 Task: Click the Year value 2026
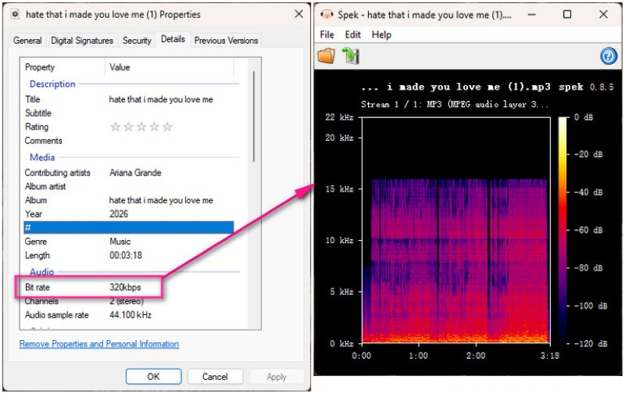119,213
